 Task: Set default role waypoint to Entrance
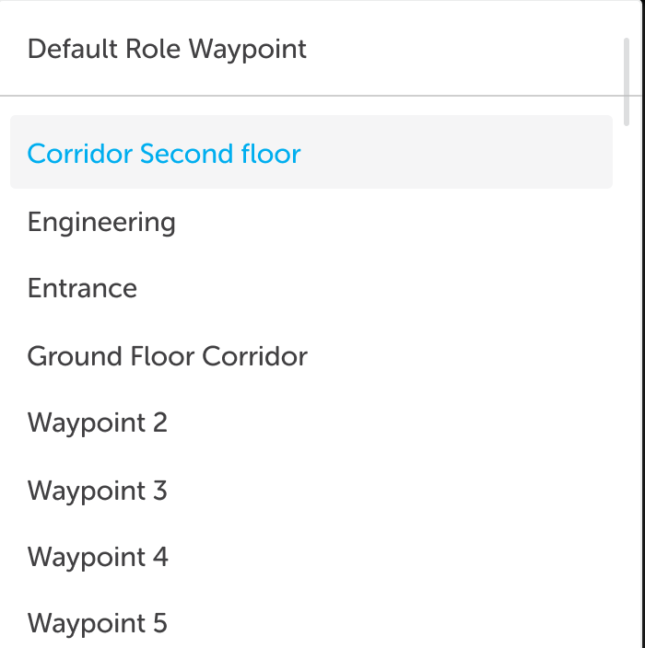click(311, 288)
